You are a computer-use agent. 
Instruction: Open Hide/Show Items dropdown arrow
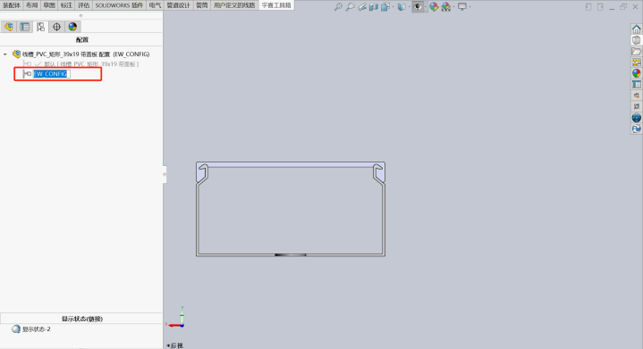(x=426, y=7)
